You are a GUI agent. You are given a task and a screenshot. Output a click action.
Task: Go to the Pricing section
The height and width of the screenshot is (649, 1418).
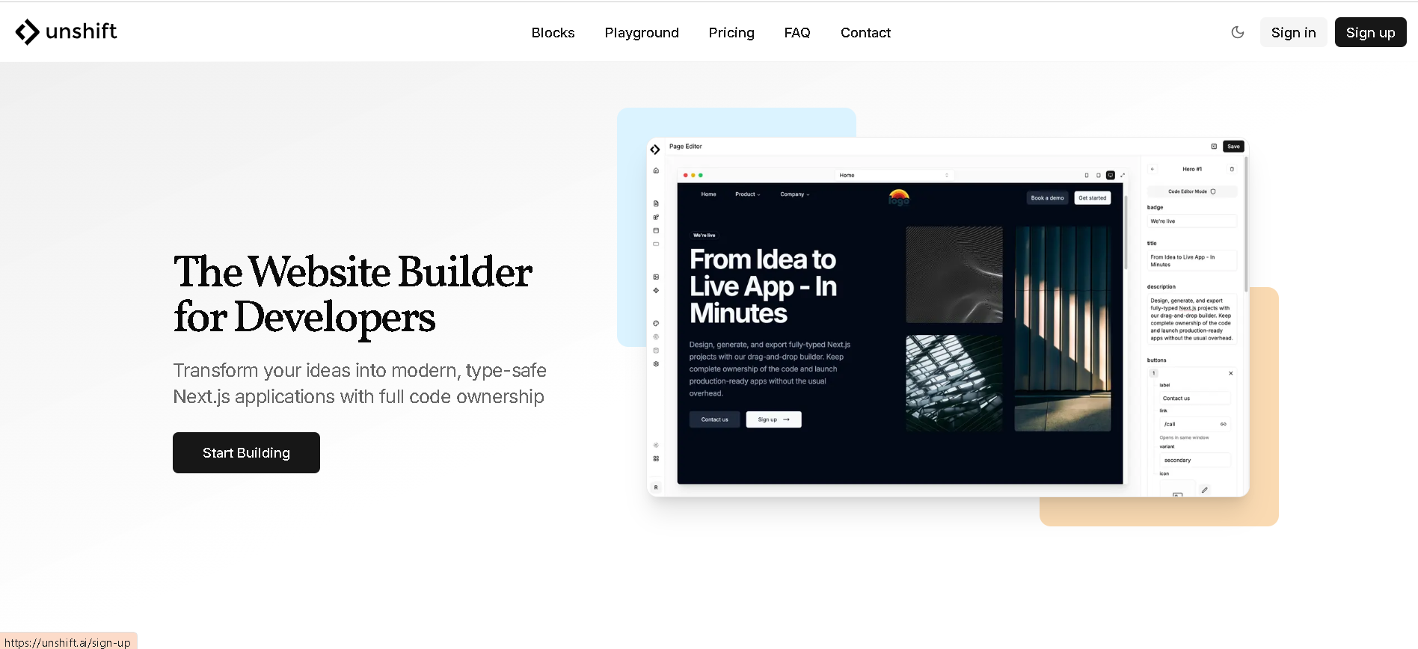click(731, 33)
